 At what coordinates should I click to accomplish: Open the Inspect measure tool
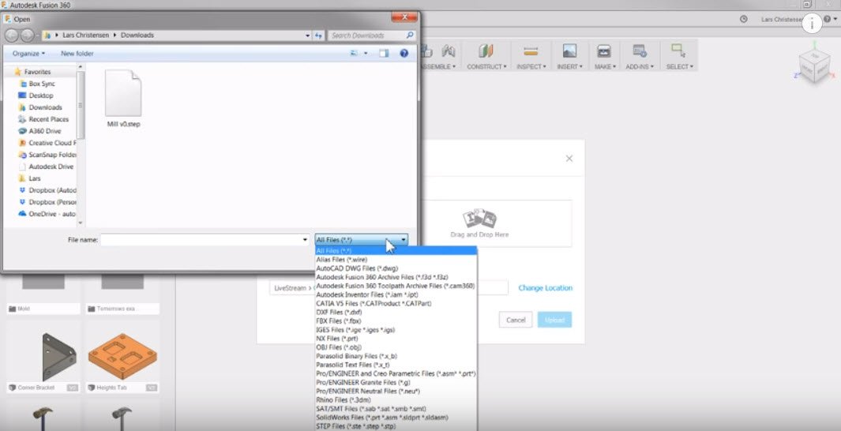tap(531, 51)
